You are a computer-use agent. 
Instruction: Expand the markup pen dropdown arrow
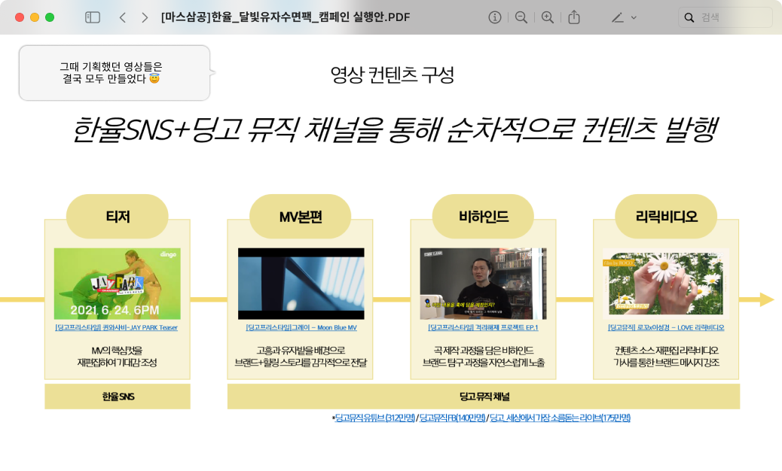[634, 17]
